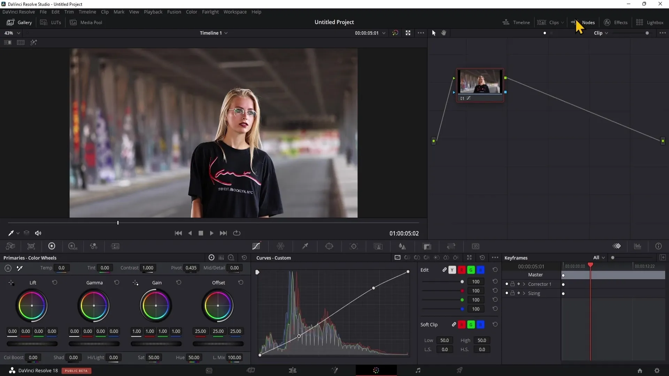Click the viewer magic wand enhance icon
This screenshot has height=376, width=669.
(x=33, y=42)
